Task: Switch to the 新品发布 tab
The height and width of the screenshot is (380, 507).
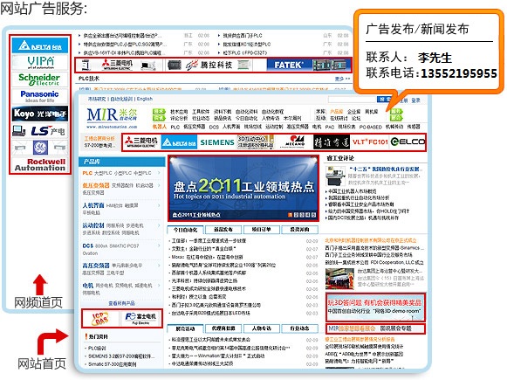Action: (x=223, y=230)
